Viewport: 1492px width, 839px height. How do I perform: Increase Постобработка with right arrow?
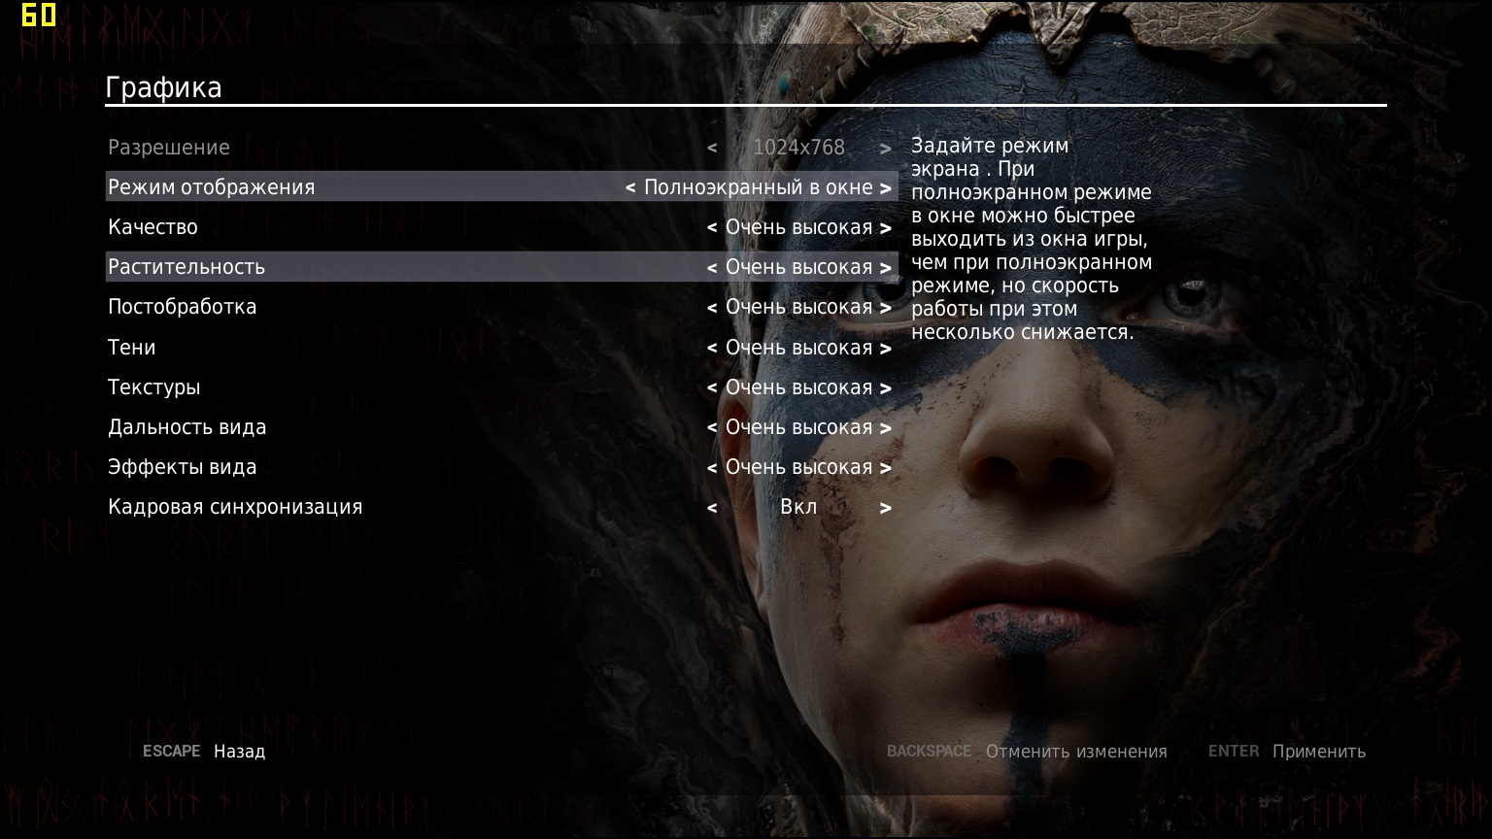tap(886, 308)
